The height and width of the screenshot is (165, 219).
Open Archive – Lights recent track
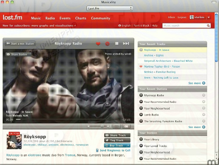(x=154, y=56)
